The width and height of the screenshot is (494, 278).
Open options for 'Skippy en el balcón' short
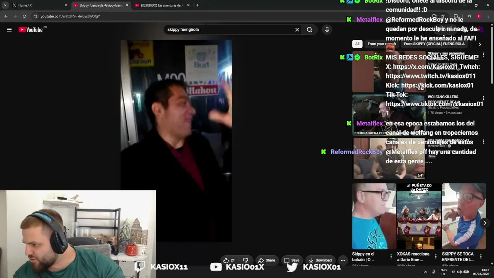(x=391, y=256)
